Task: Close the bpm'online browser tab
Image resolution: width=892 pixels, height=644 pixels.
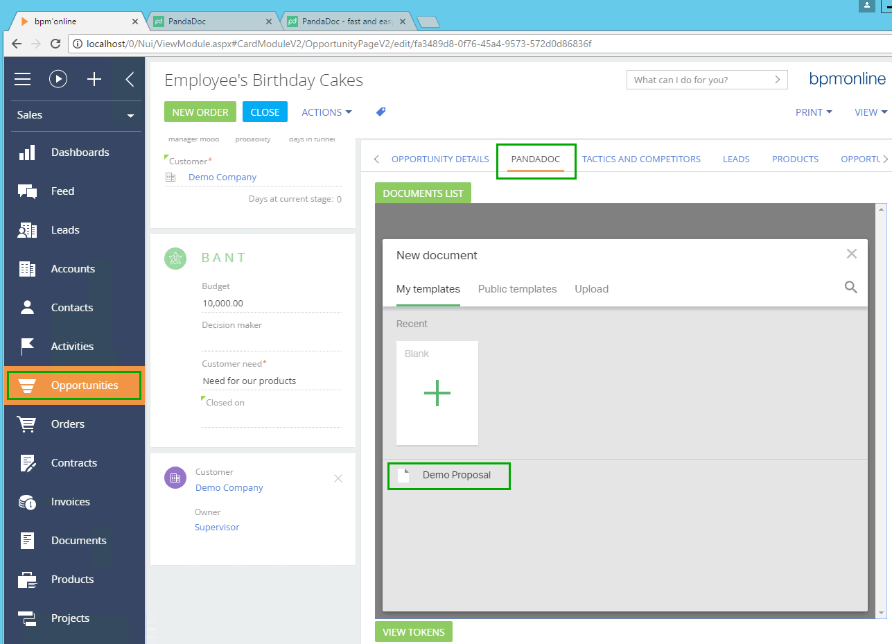Action: click(135, 21)
